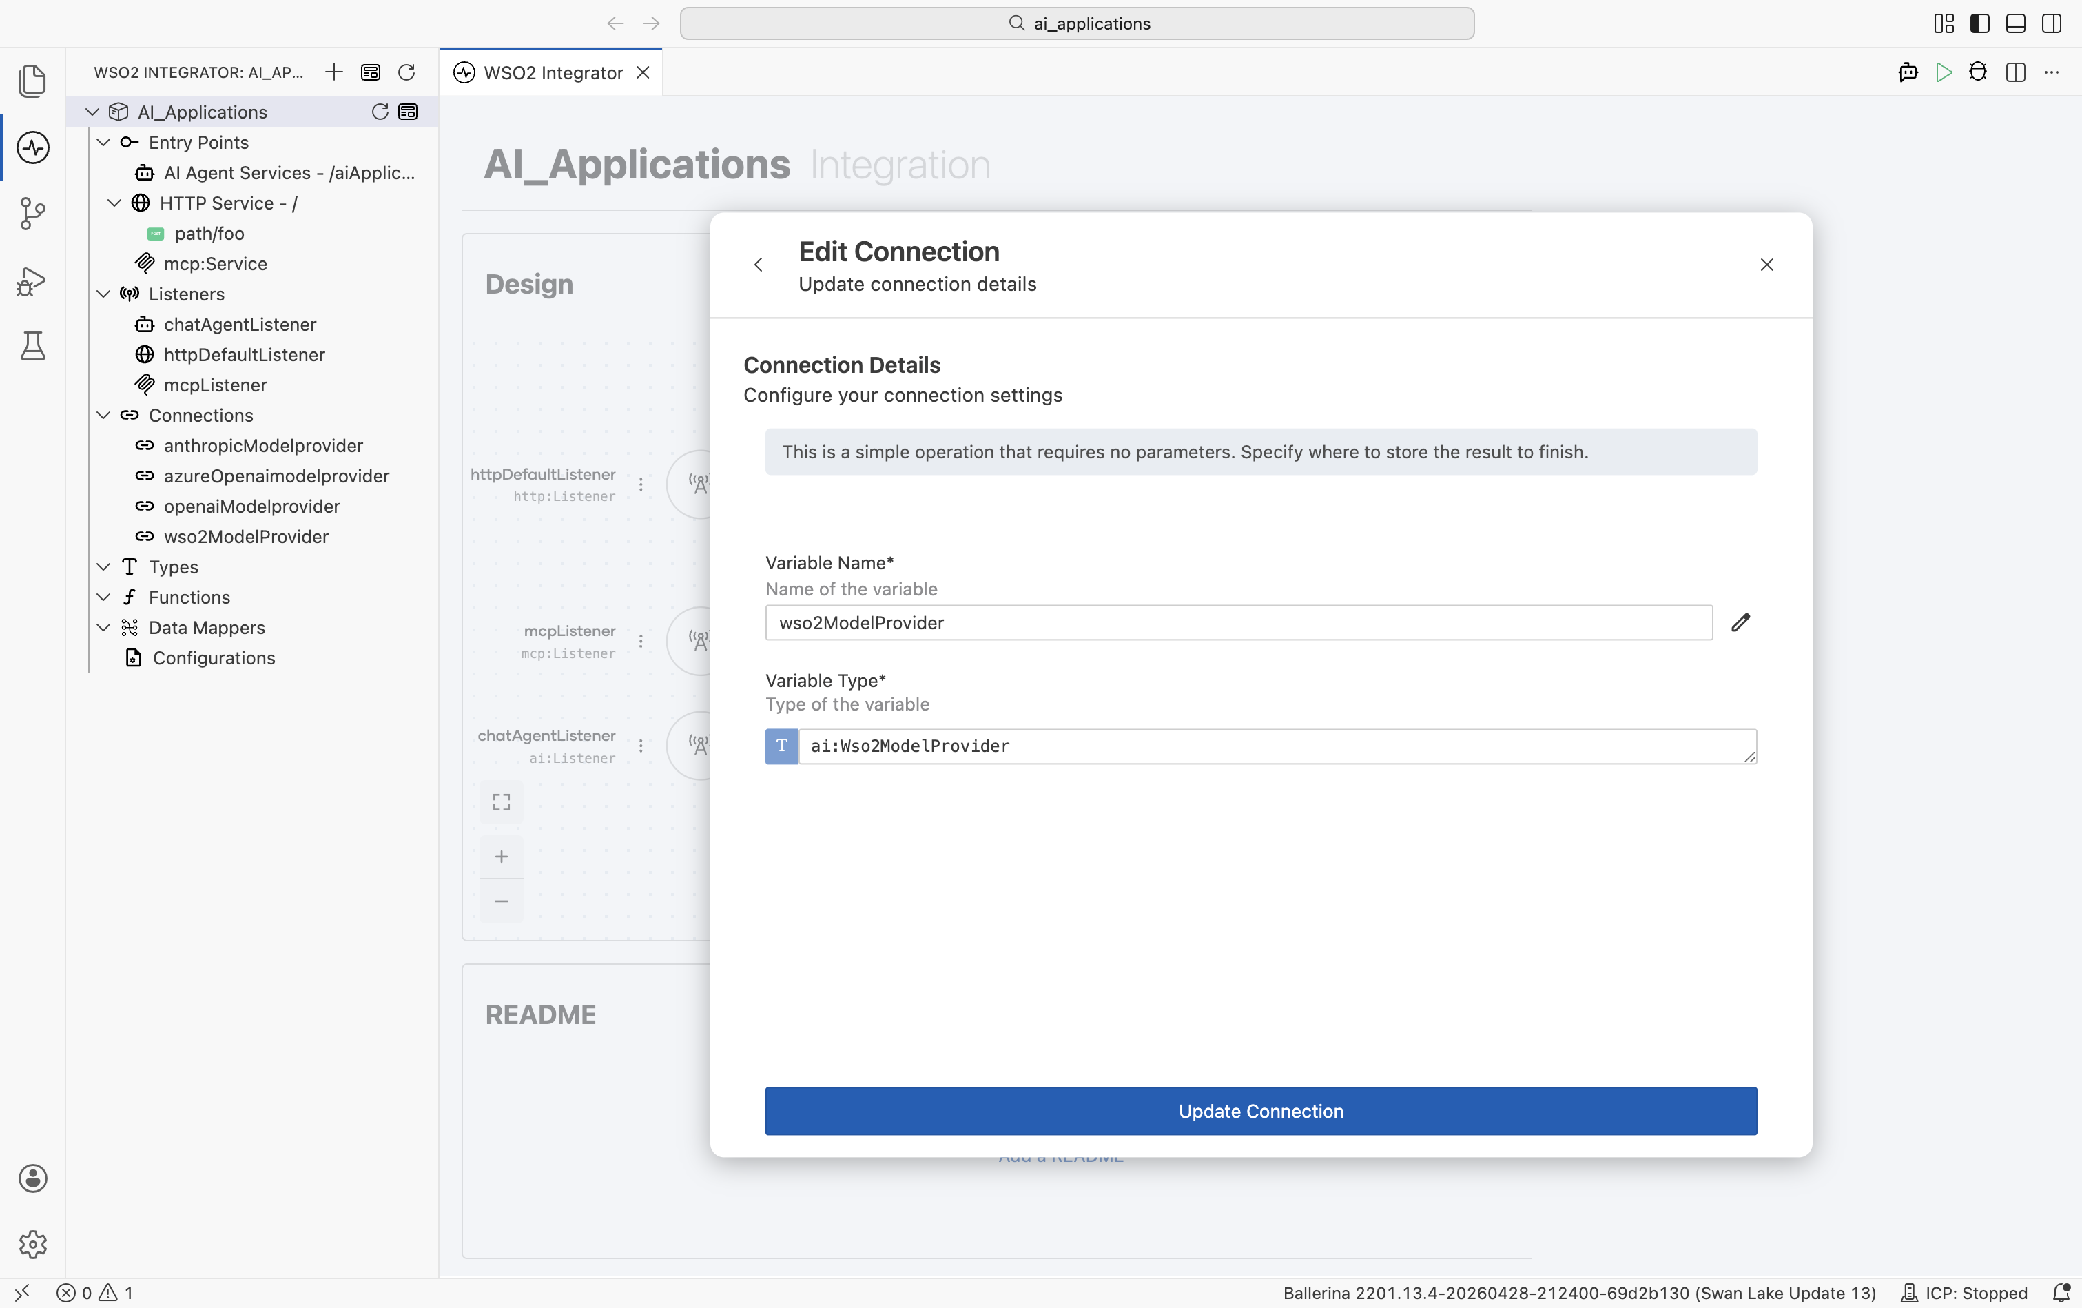
Task: Fit diagram to screen icon
Action: pyautogui.click(x=502, y=802)
